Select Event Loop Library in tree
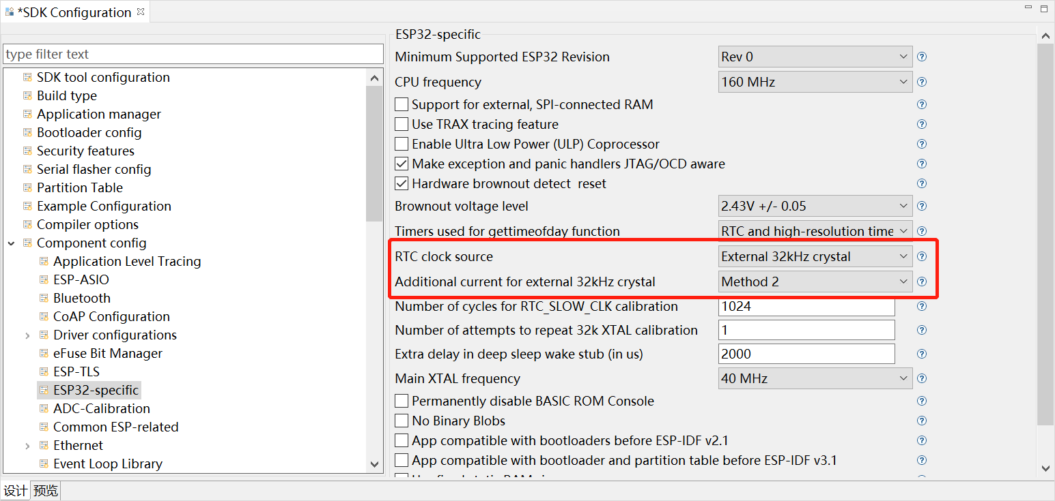This screenshot has height=501, width=1055. point(108,464)
